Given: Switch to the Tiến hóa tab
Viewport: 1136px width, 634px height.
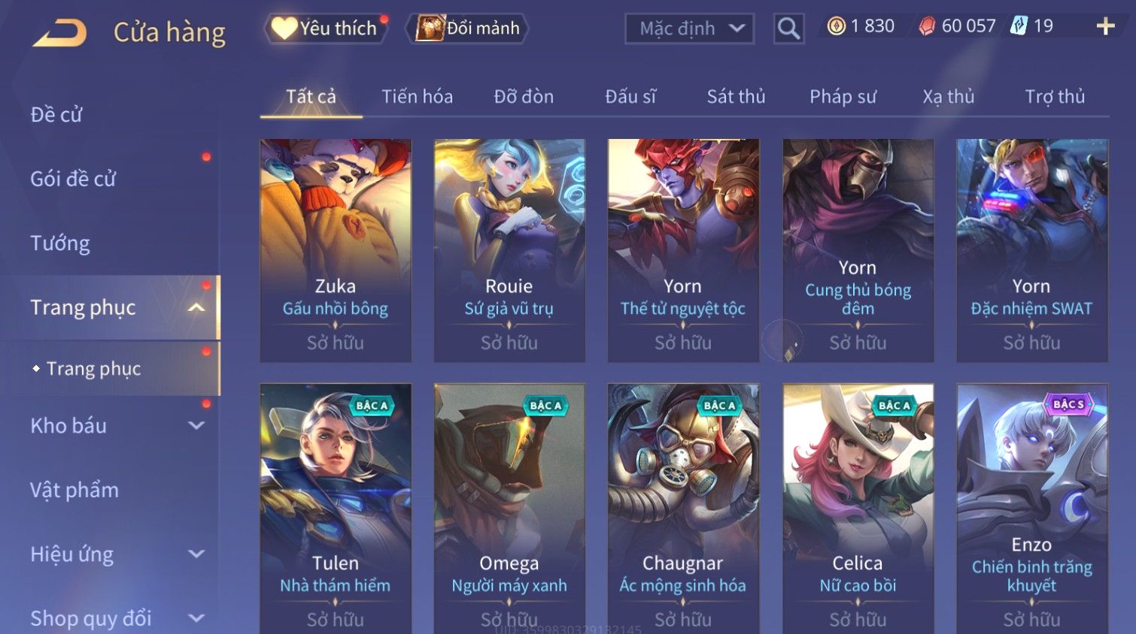Looking at the screenshot, I should [x=417, y=97].
